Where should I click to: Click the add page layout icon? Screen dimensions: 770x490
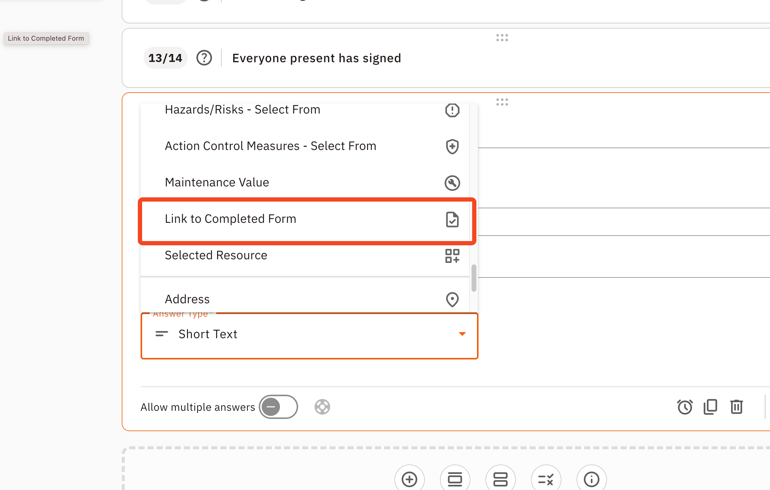coord(455,479)
